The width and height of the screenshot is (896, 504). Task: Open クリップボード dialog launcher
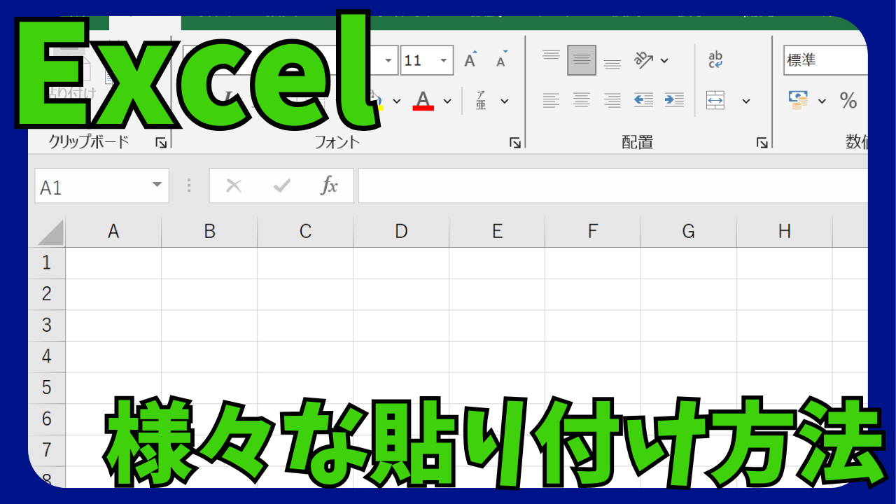pyautogui.click(x=162, y=143)
